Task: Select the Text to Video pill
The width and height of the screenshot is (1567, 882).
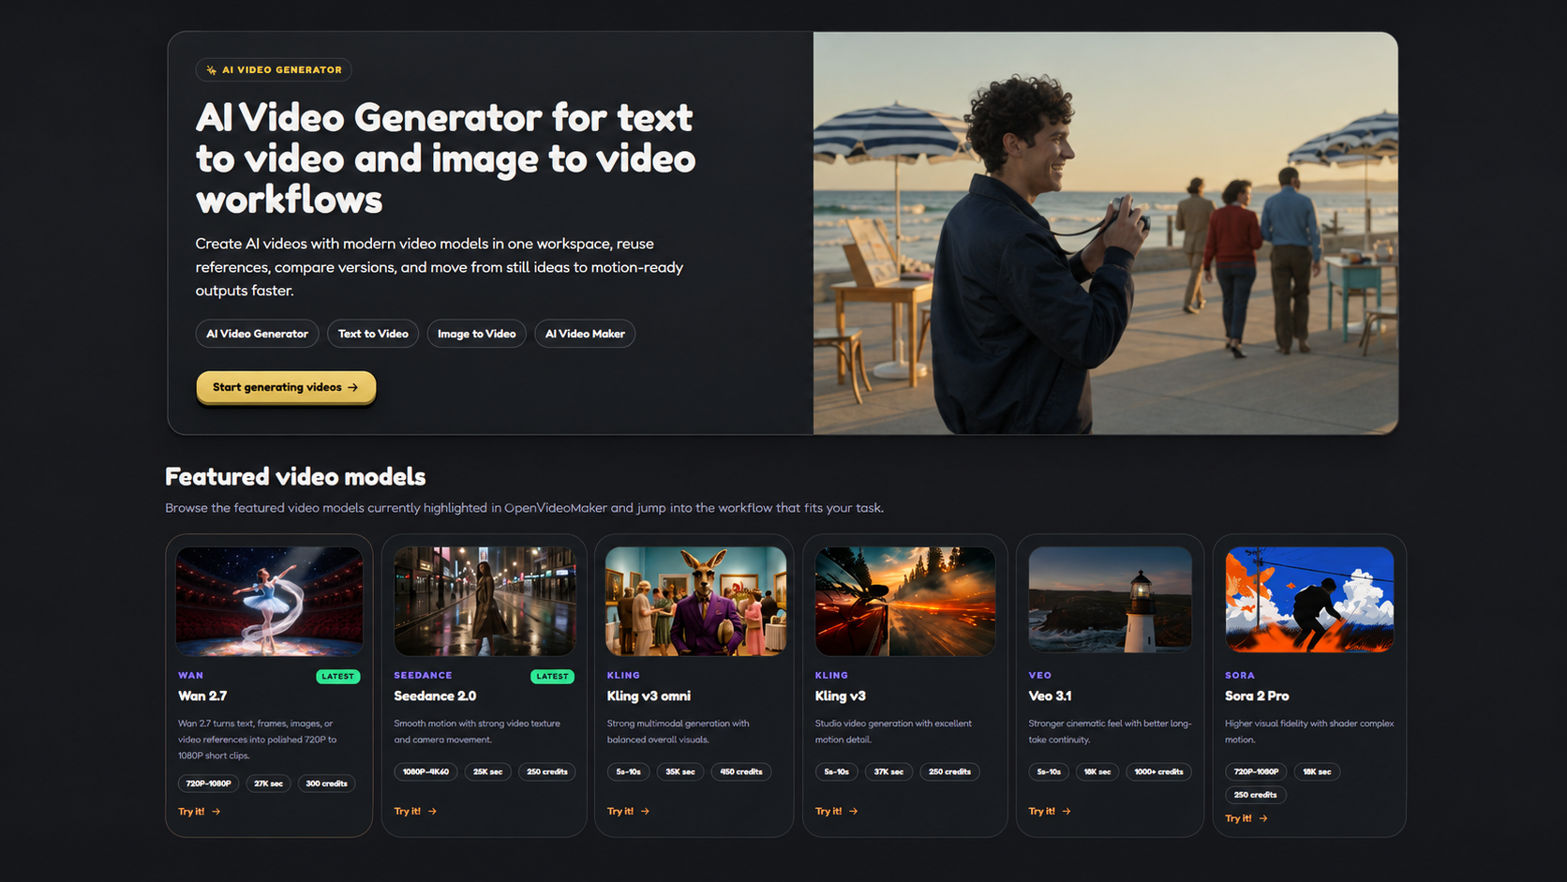Action: pyautogui.click(x=373, y=334)
